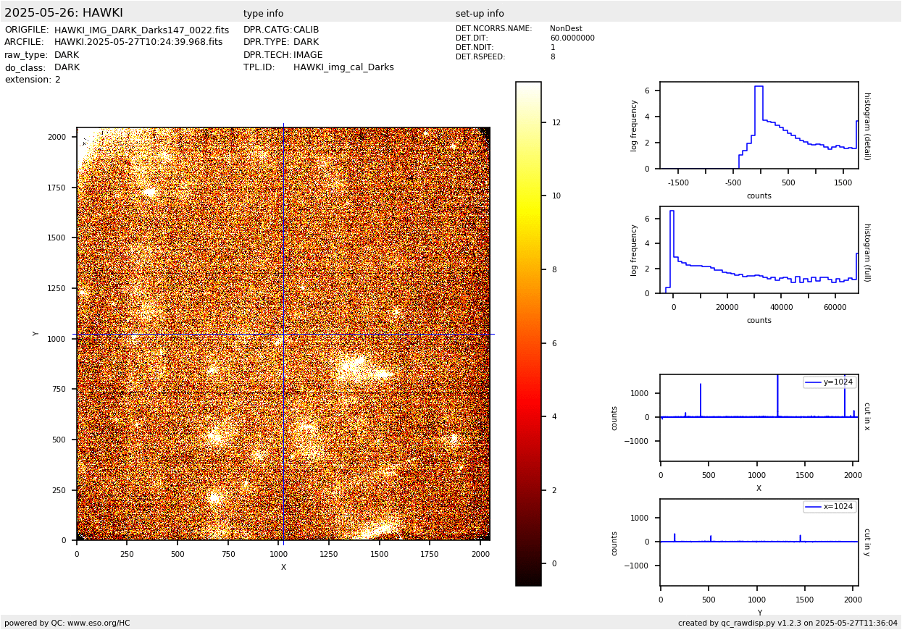902x630 pixels.
Task: Click the 'created by qc_rawdisp.py' footer text
Action: [x=788, y=623]
